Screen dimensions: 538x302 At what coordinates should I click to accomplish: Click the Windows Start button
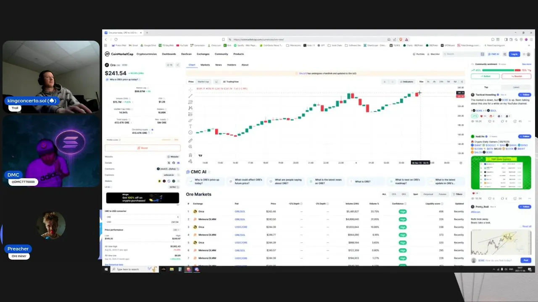click(107, 269)
